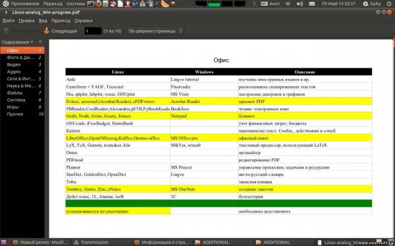
Task: Open the Справка menu
Action: (84, 20)
